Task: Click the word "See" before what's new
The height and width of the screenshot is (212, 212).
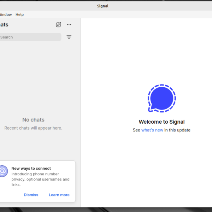Action: click(x=136, y=130)
